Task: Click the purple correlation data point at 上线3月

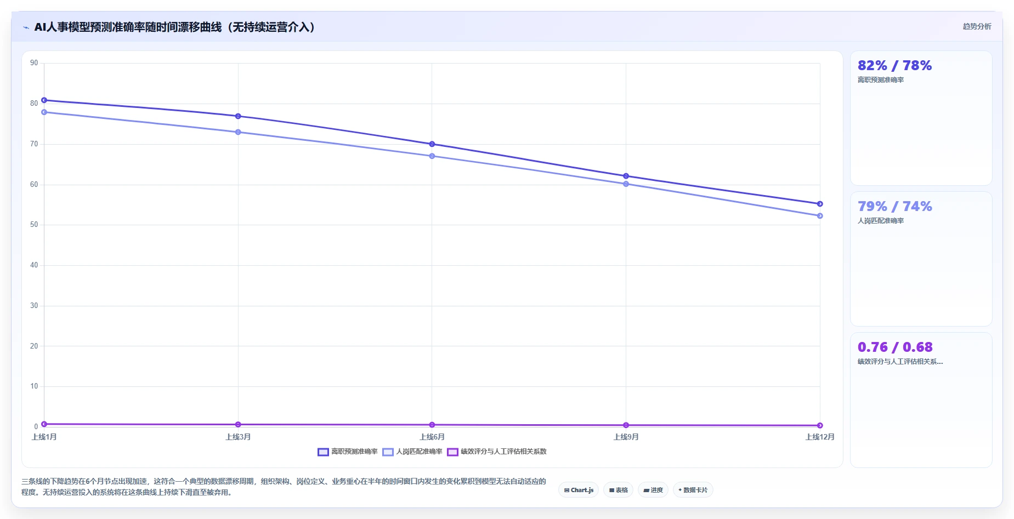Action: point(238,425)
